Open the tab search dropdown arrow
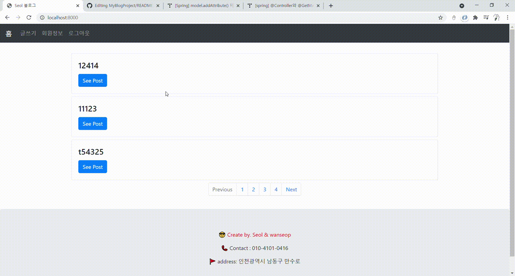The width and height of the screenshot is (515, 276). pos(462,6)
